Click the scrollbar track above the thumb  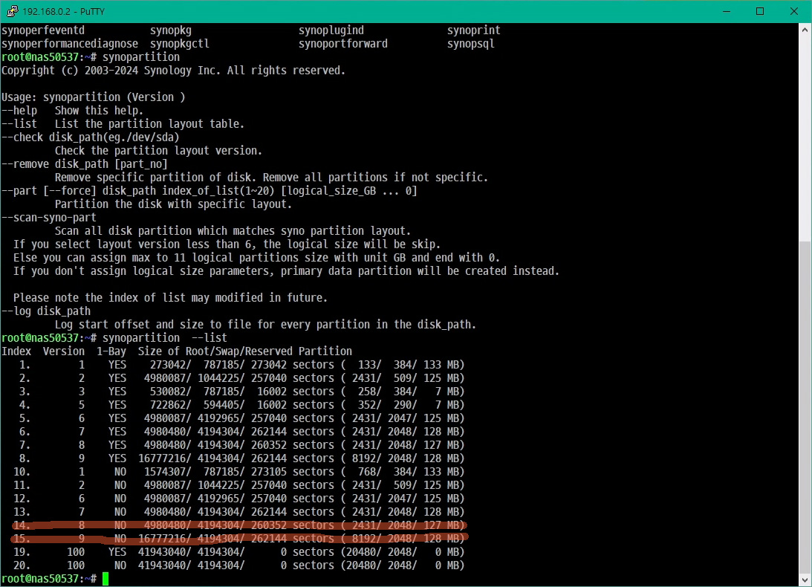click(x=805, y=134)
